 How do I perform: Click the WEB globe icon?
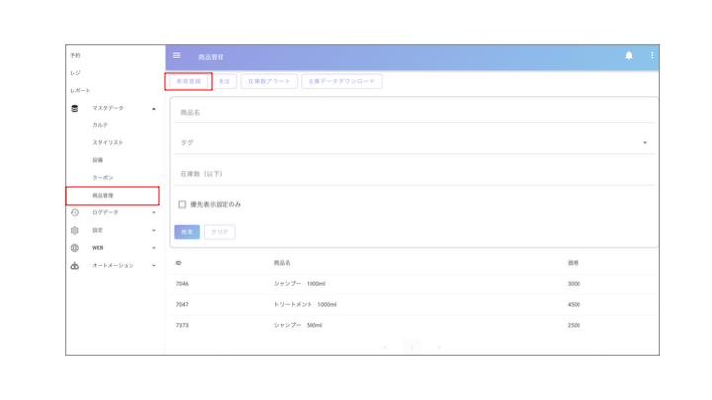click(x=75, y=248)
